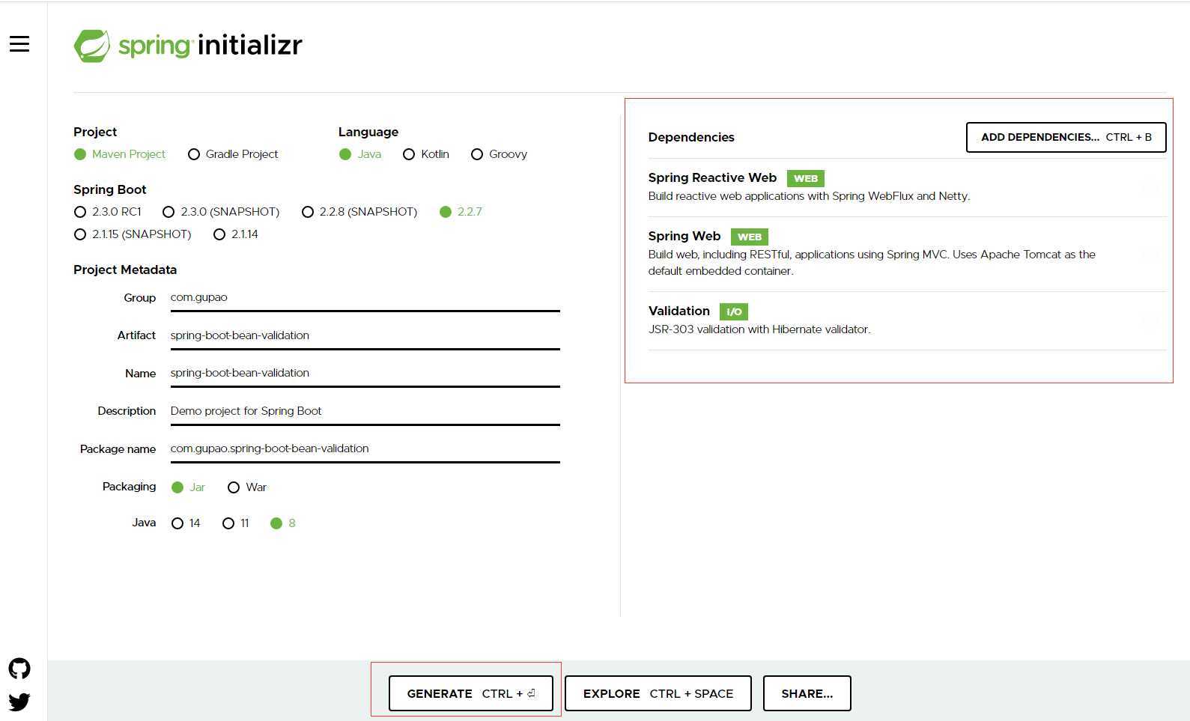This screenshot has width=1190, height=721.
Task: Click the Spring Initializr logo
Action: tap(188, 46)
